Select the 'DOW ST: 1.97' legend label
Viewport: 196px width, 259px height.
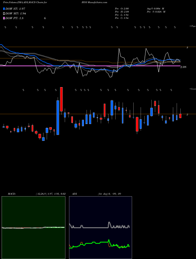[x=15, y=9]
